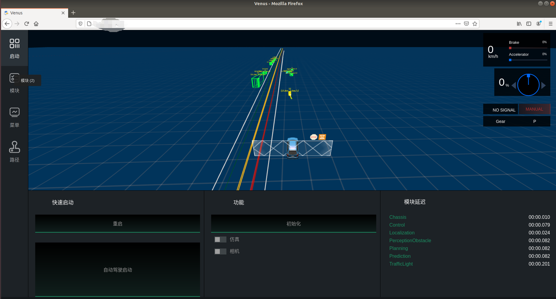556x299 pixels.
Task: Click the Brake percentage slider bar
Action: tap(528, 48)
